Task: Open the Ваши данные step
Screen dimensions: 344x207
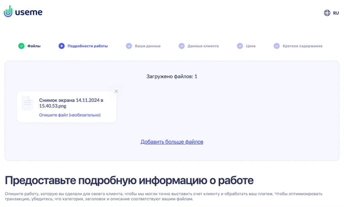Action: coord(148,46)
